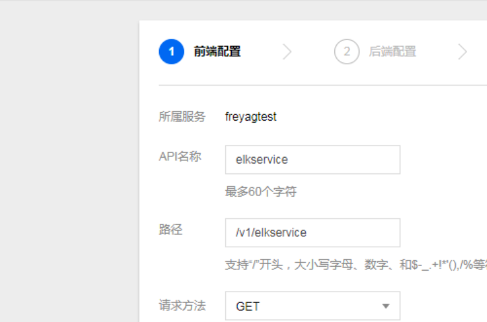
Task: Click the chevron arrow after 后端配置
Action: (462, 52)
